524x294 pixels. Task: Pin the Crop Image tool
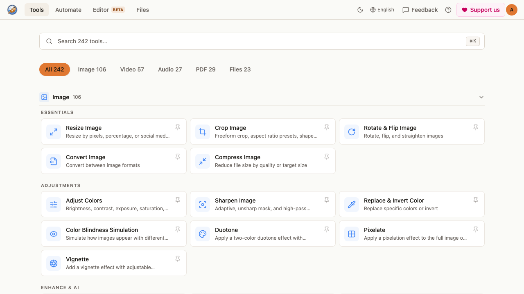(x=327, y=127)
